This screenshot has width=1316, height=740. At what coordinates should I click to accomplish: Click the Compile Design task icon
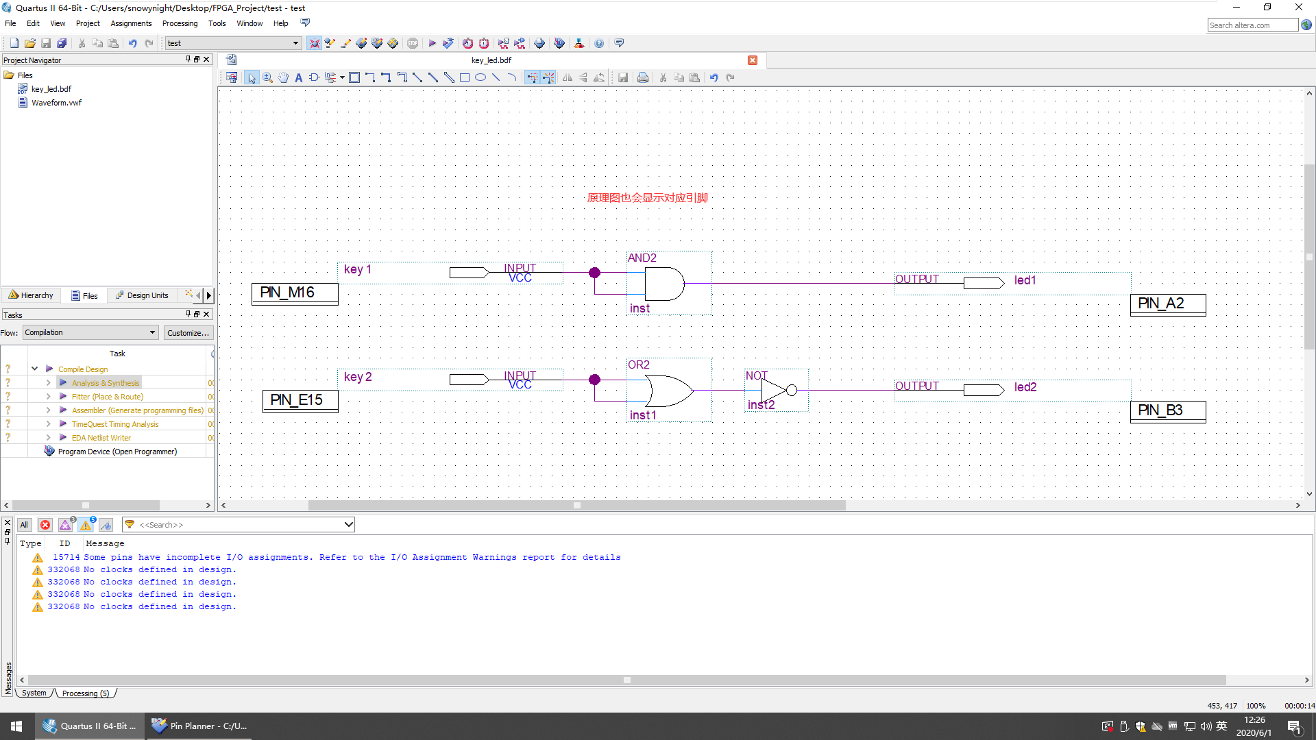pyautogui.click(x=50, y=369)
